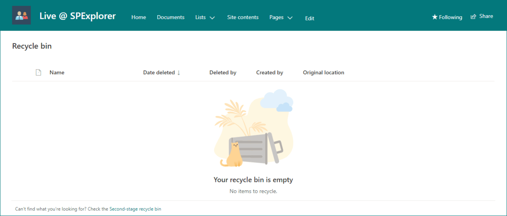Toggle the Following star for this site
507x216 pixels.
pyautogui.click(x=447, y=17)
